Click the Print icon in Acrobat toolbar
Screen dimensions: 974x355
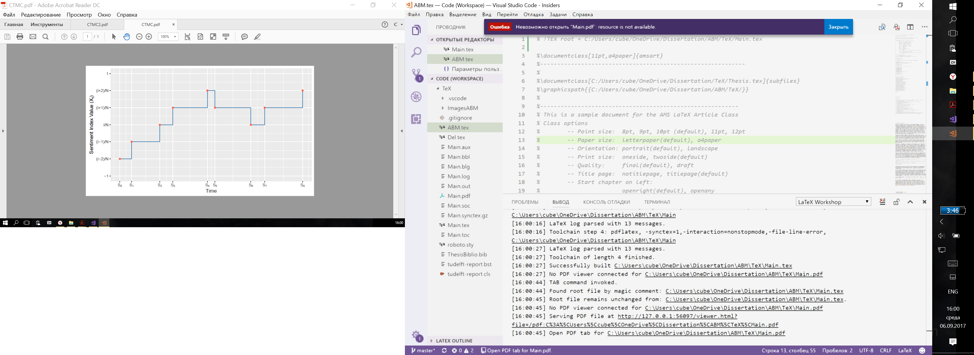(20, 37)
